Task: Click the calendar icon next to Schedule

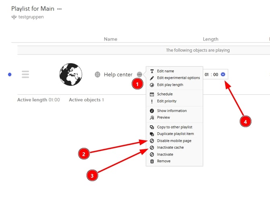Action: pyautogui.click(x=152, y=94)
